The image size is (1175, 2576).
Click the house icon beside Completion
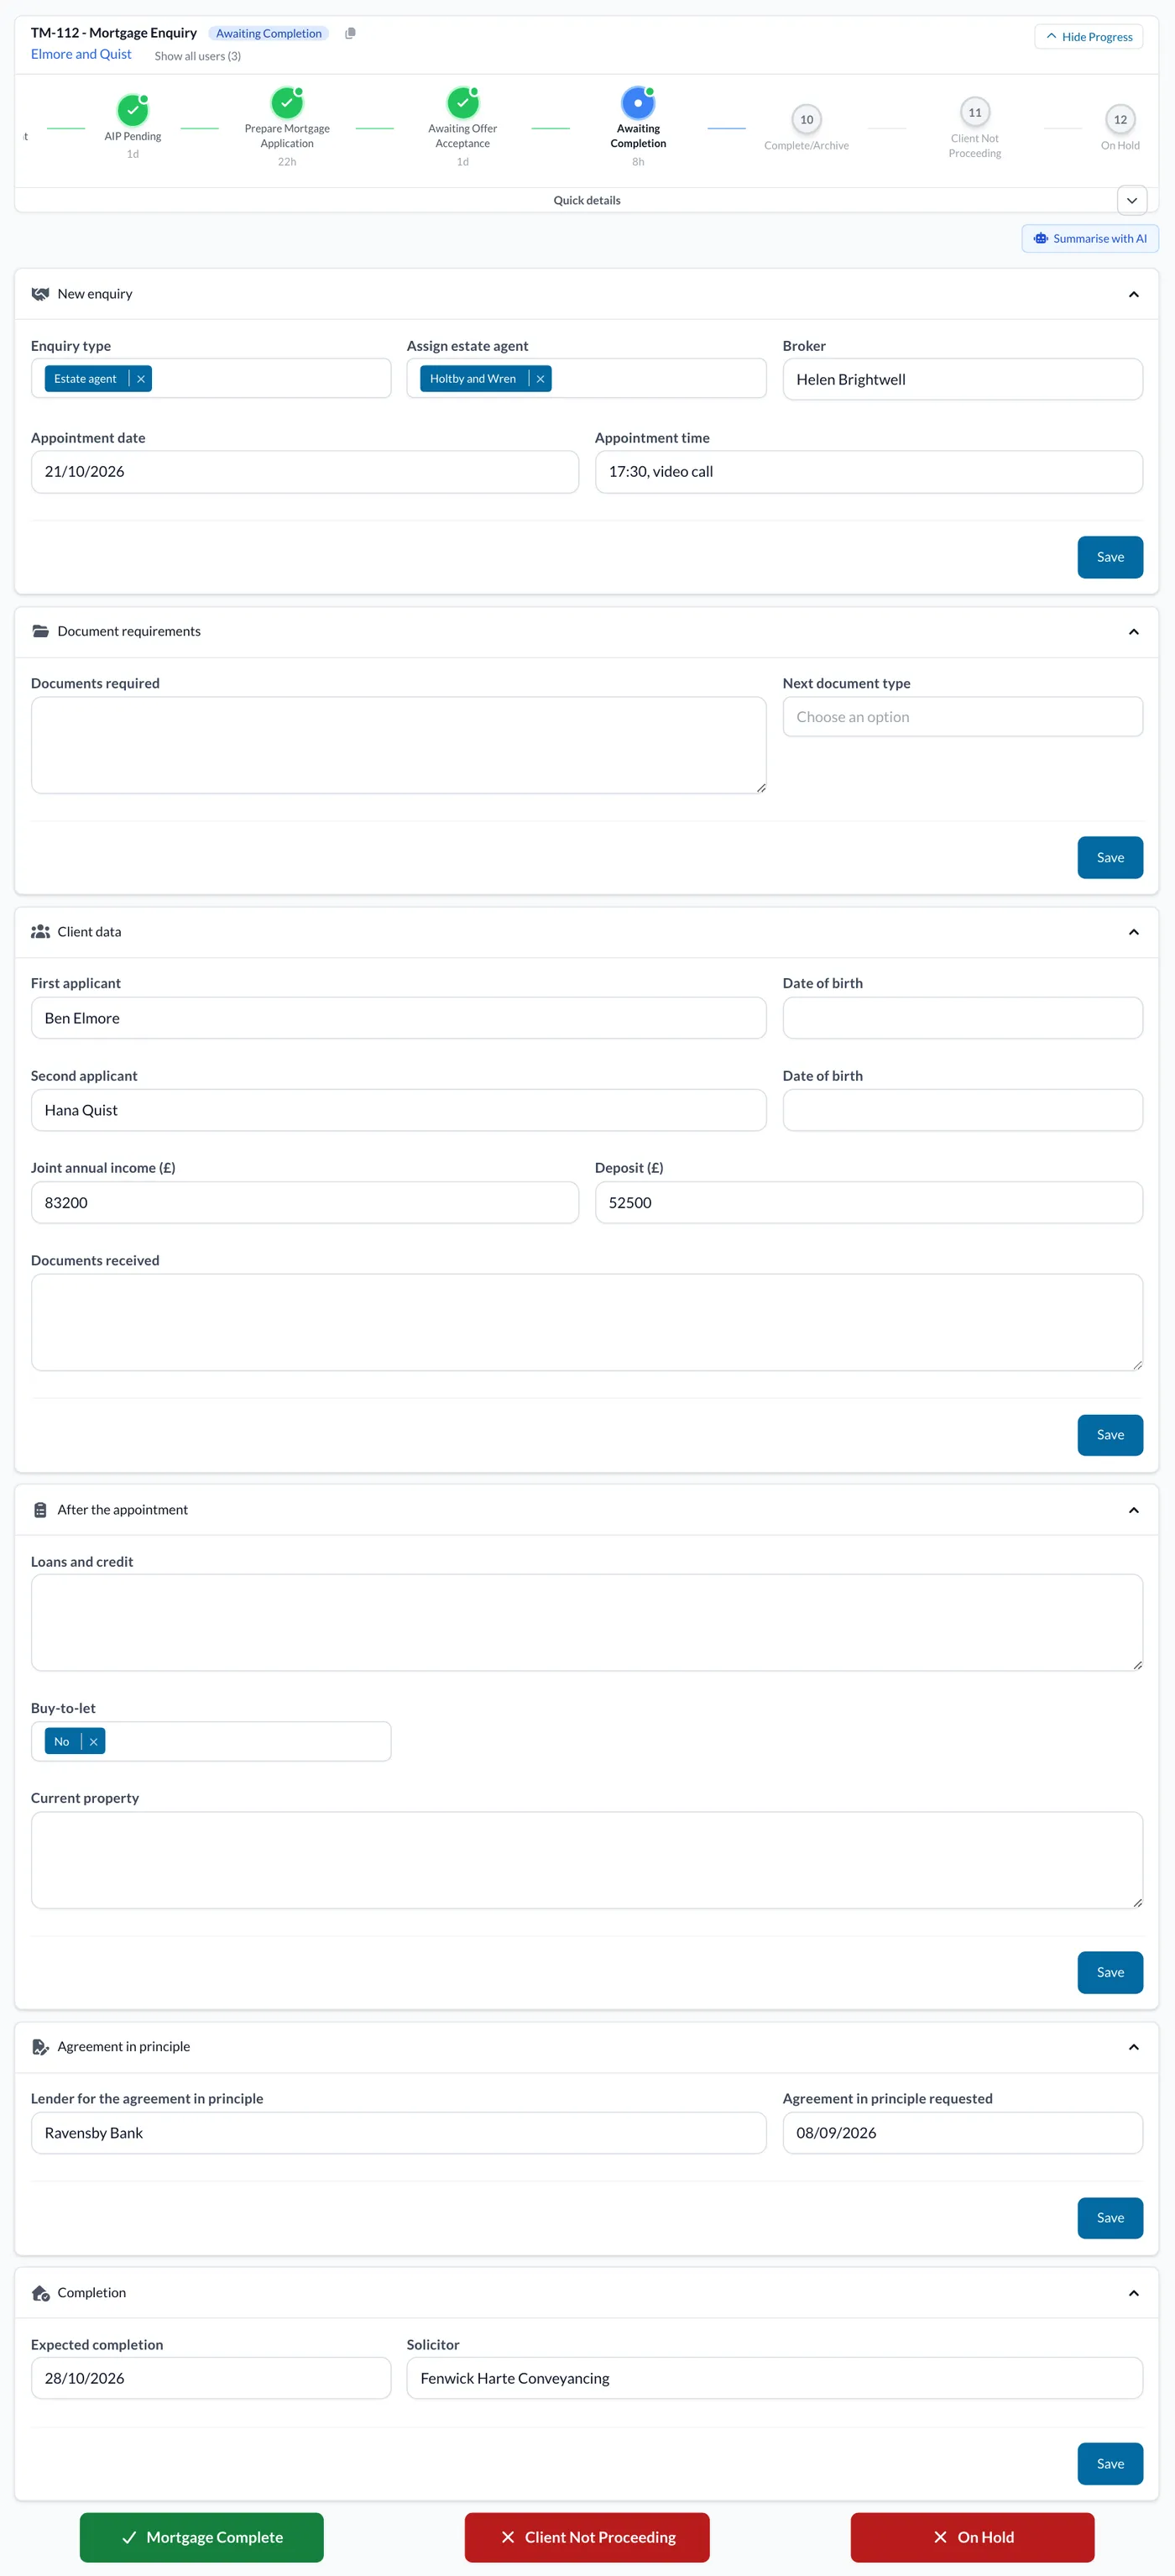[x=40, y=2292]
